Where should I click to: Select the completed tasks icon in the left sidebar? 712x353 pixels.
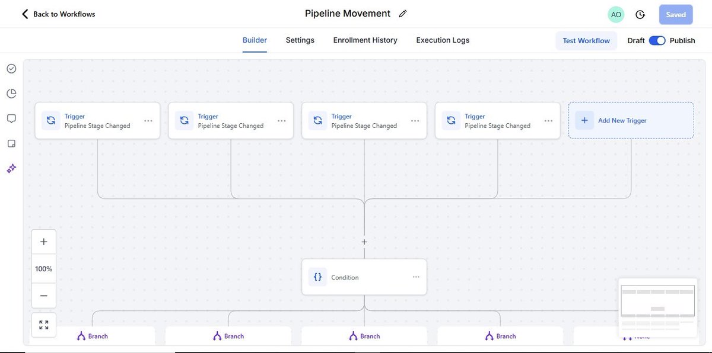pos(11,68)
